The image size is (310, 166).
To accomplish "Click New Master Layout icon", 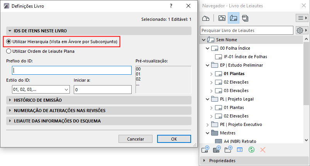I will [217, 149].
